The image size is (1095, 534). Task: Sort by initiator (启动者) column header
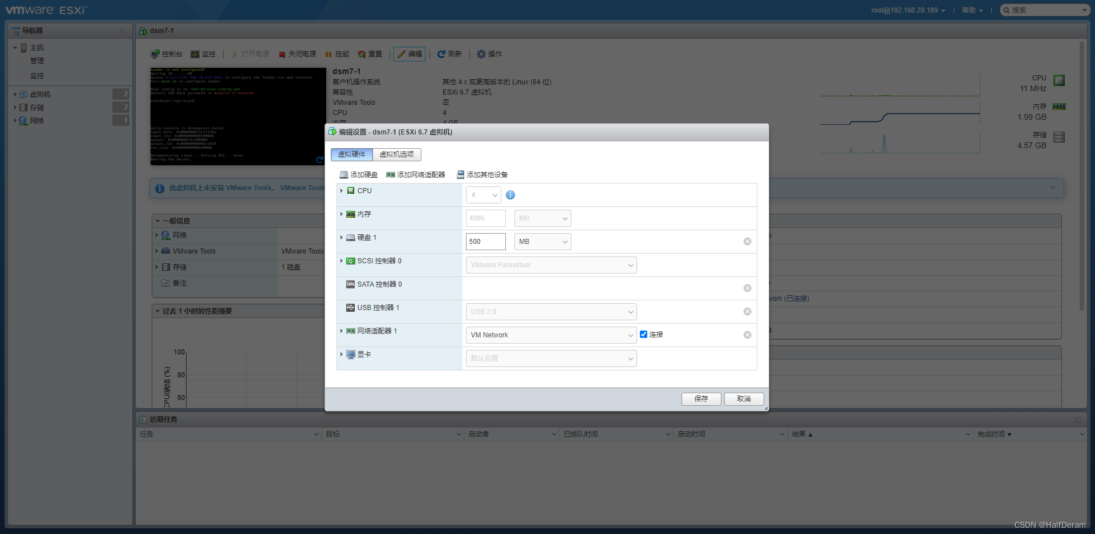pos(512,434)
